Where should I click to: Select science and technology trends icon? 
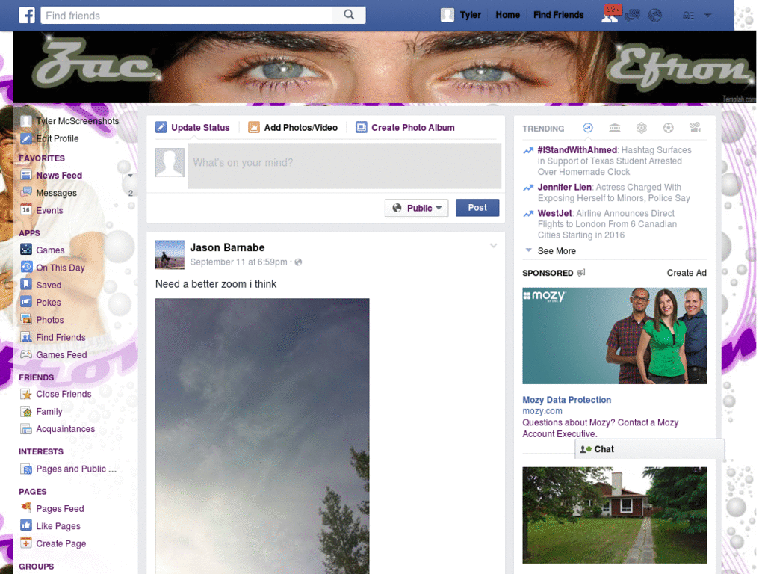pos(642,128)
